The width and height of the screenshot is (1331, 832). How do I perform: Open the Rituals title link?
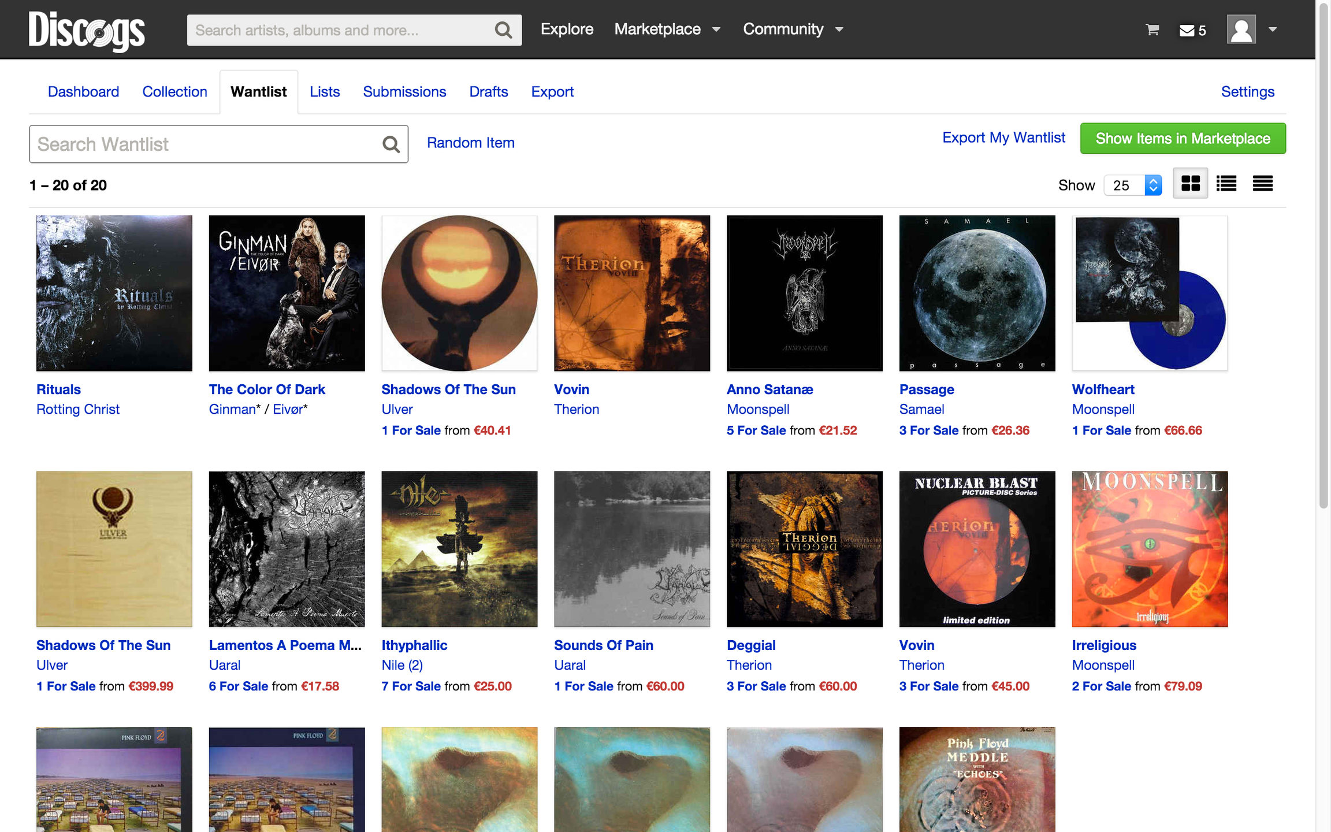pyautogui.click(x=58, y=389)
